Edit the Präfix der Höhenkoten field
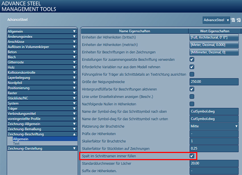 tap(214, 134)
